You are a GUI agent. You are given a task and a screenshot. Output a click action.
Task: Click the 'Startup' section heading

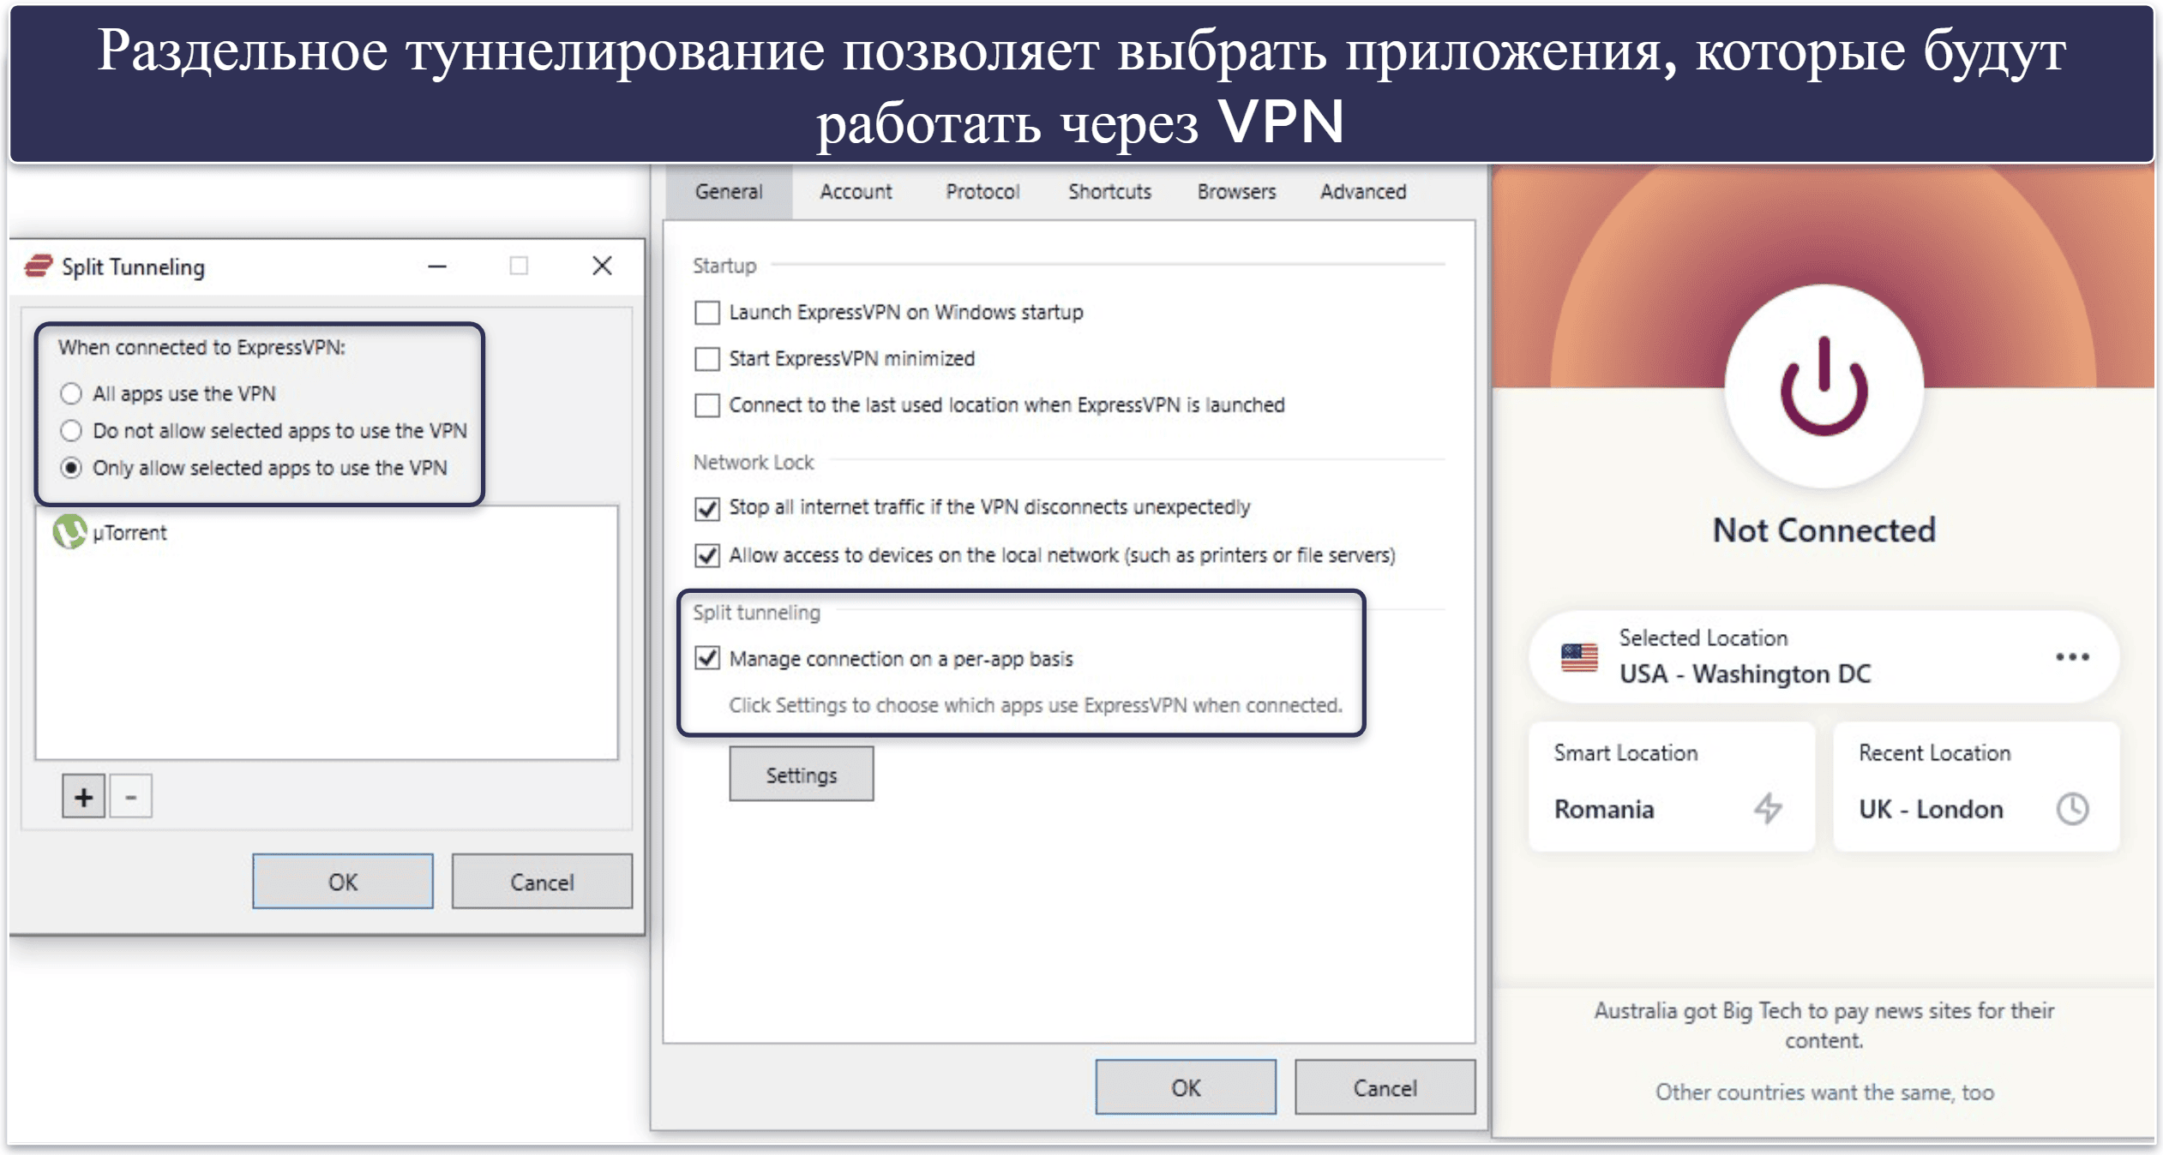click(x=724, y=266)
